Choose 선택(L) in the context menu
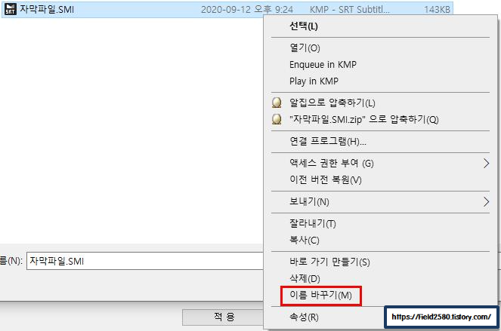501x331 pixels. [x=304, y=26]
